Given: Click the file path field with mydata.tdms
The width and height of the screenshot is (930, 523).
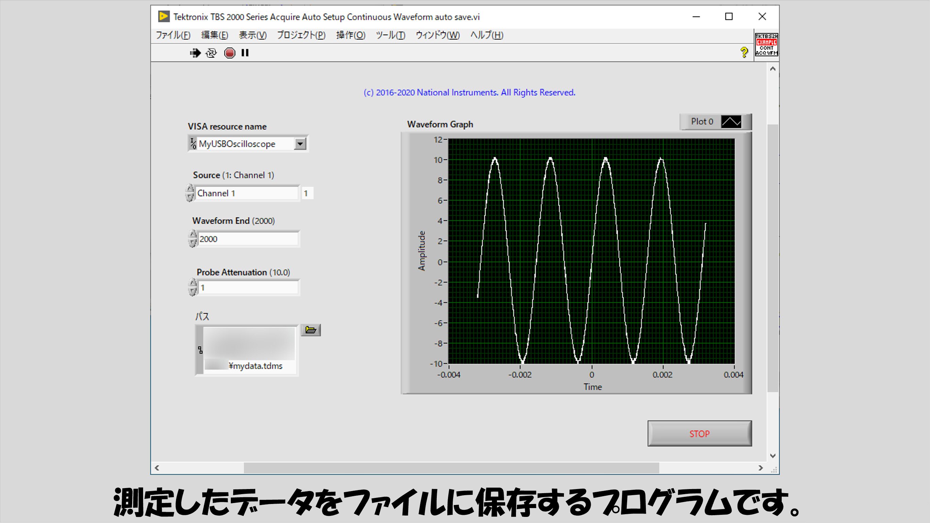Looking at the screenshot, I should tap(249, 350).
